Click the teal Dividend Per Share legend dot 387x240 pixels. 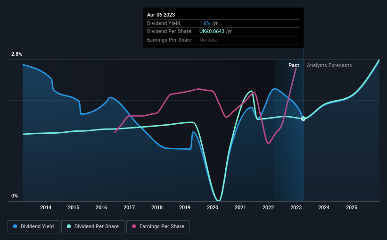pyautogui.click(x=69, y=226)
